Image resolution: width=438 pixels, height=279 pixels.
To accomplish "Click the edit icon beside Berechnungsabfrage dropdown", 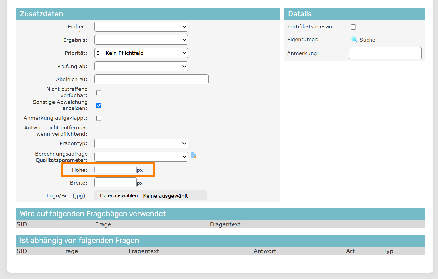I will click(194, 156).
